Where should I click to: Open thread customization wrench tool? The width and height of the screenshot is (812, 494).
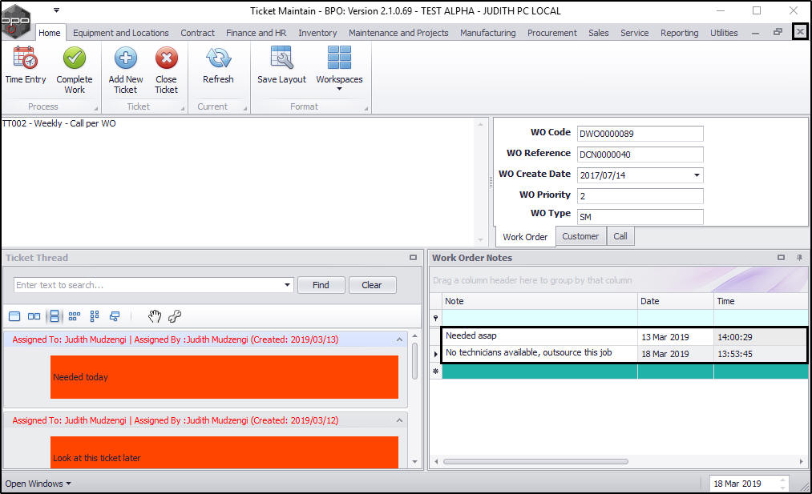point(175,316)
